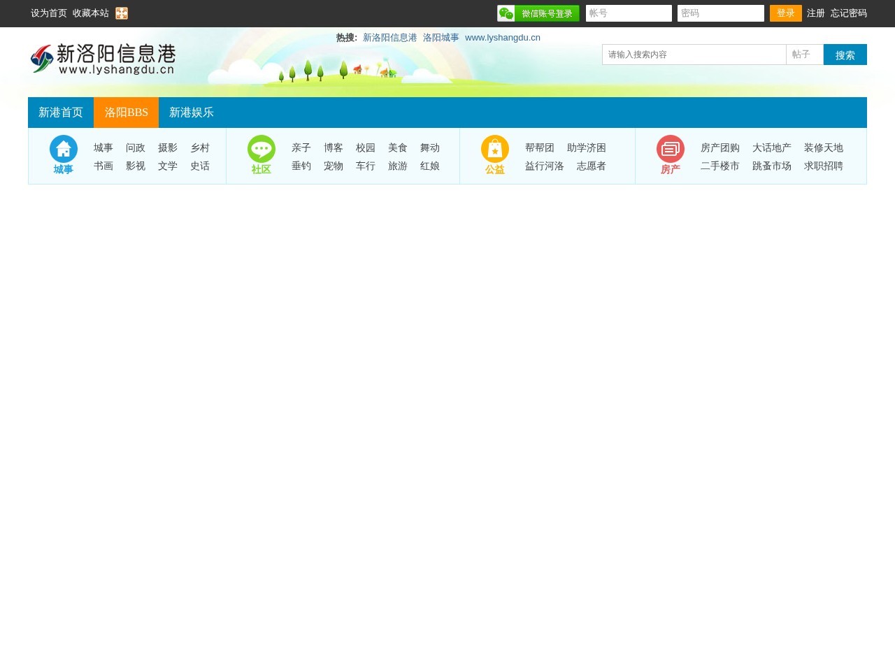Screen dimensions: 895x671
Task: Open the 社区 speech-bubble icon
Action: (x=261, y=150)
